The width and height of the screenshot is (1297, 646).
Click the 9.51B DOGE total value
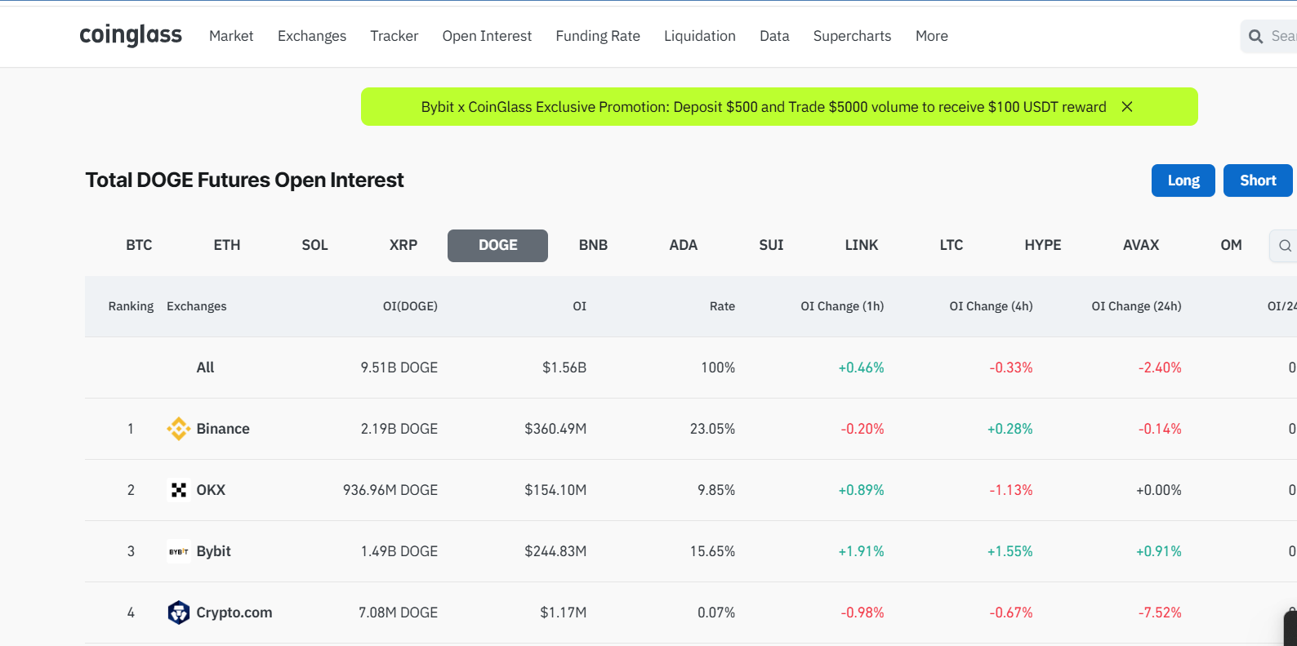[399, 368]
